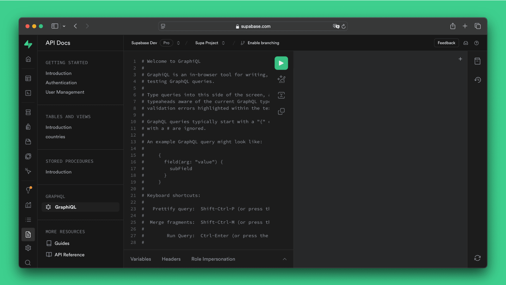
Task: Open project settings gear in sidebar
Action: pyautogui.click(x=28, y=248)
